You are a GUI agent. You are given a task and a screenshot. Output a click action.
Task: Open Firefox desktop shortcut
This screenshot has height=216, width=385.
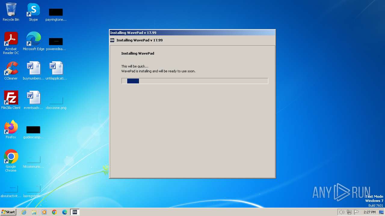(x=11, y=130)
